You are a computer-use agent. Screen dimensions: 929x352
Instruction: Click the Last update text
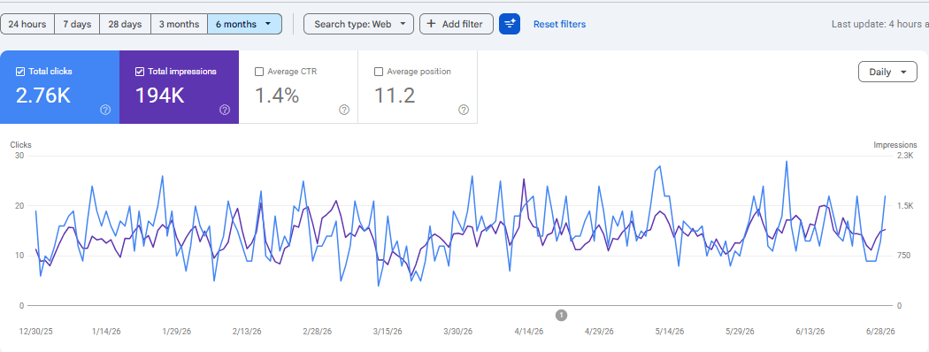pyautogui.click(x=879, y=24)
